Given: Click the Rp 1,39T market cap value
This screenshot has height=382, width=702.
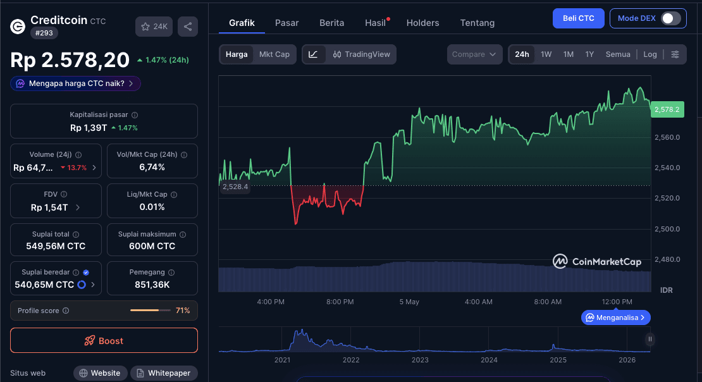Looking at the screenshot, I should (89, 128).
